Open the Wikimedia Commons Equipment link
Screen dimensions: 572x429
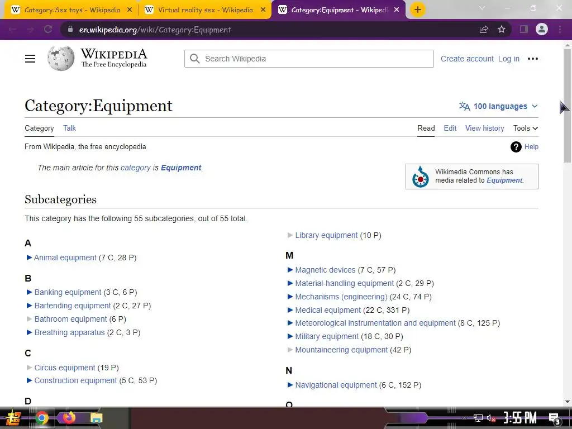click(x=504, y=180)
